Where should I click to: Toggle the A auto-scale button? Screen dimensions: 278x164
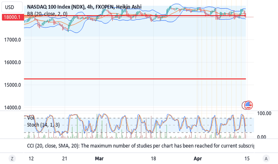pyautogui.click(x=266, y=158)
